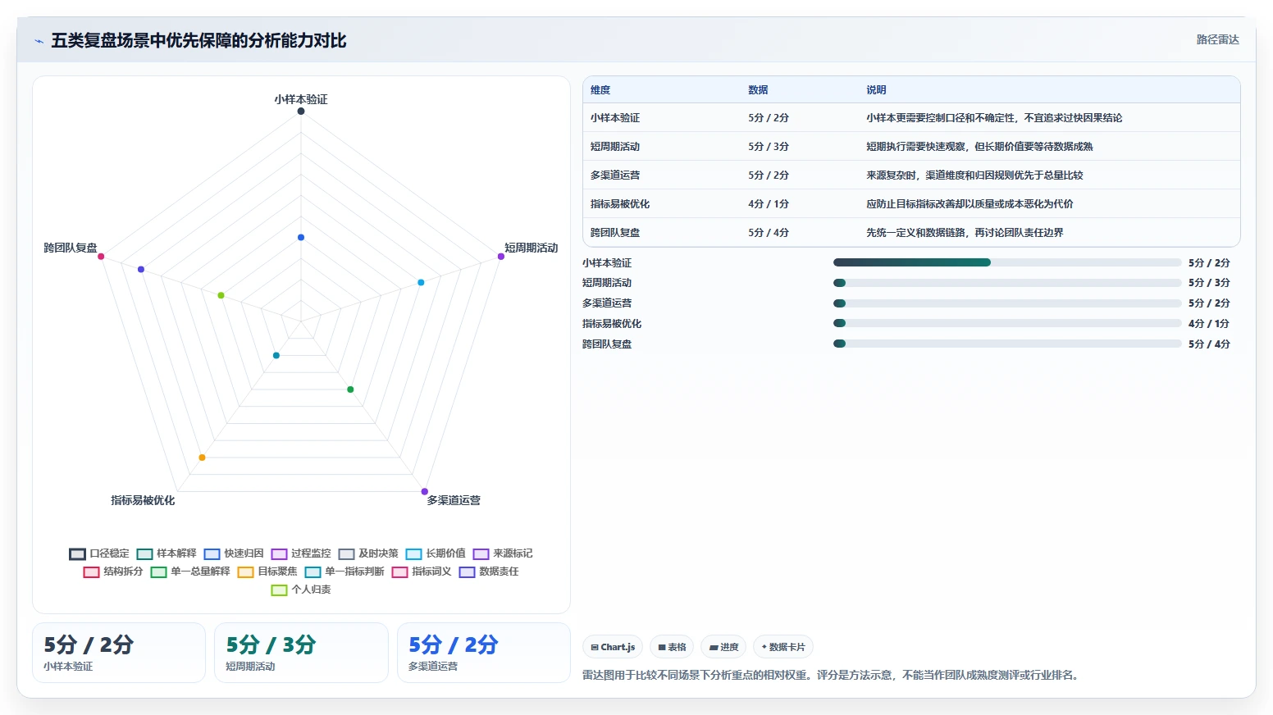
Task: Click the purple data point at the 短周期活动 vertex
Action: click(501, 257)
